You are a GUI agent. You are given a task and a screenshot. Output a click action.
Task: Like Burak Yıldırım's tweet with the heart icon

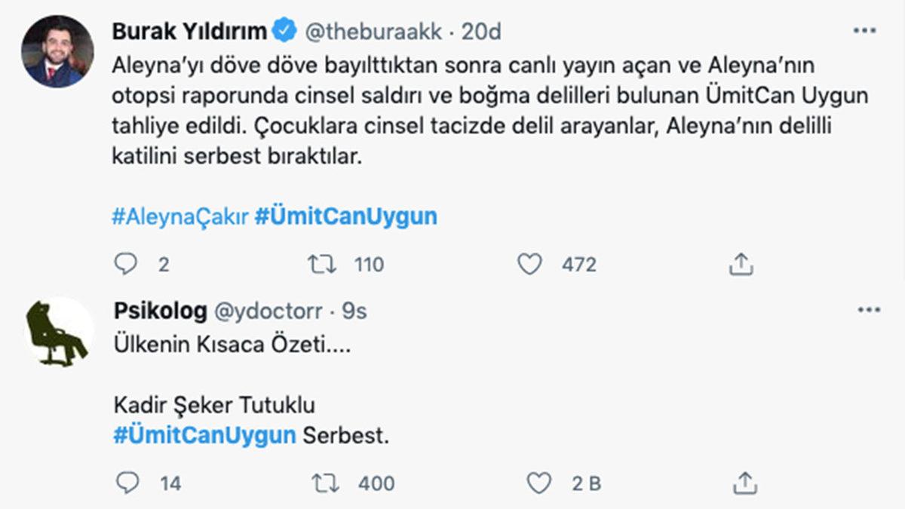point(532,265)
